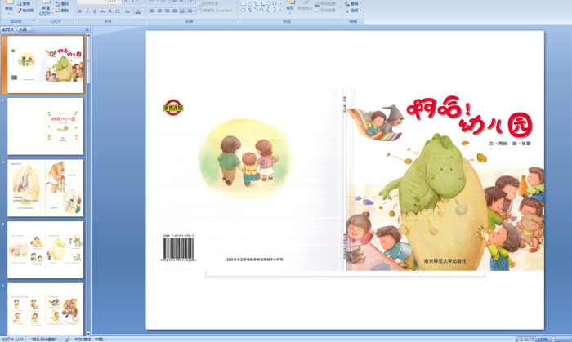
Task: Click the zoom percentage 132% label
Action: click(543, 340)
